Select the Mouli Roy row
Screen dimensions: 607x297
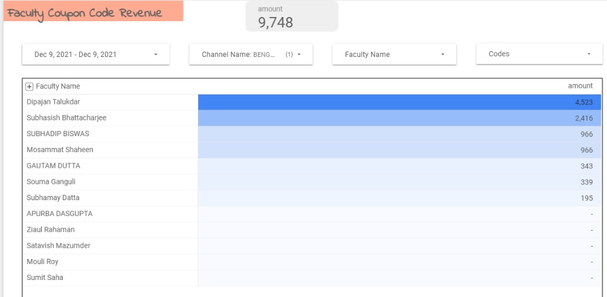(42, 262)
